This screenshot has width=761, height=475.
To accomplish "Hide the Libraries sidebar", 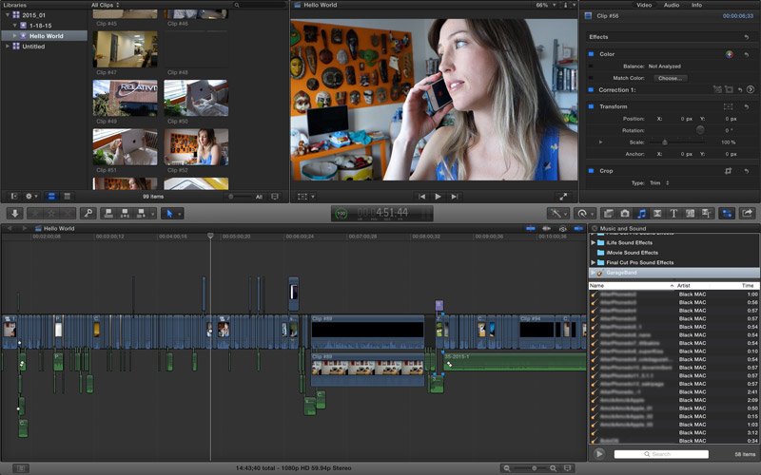I will click(x=14, y=197).
